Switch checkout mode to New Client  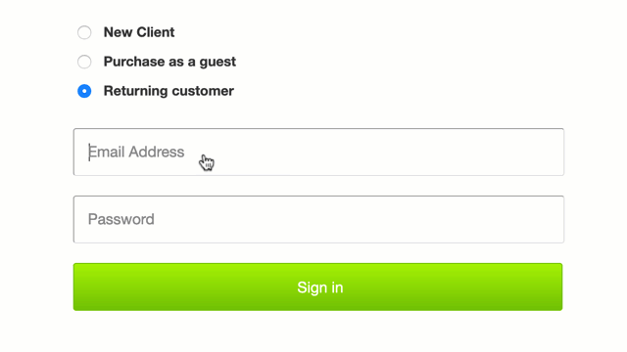pos(84,32)
